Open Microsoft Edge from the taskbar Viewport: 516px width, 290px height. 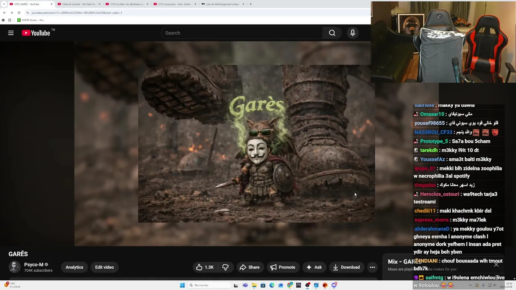tap(272, 286)
